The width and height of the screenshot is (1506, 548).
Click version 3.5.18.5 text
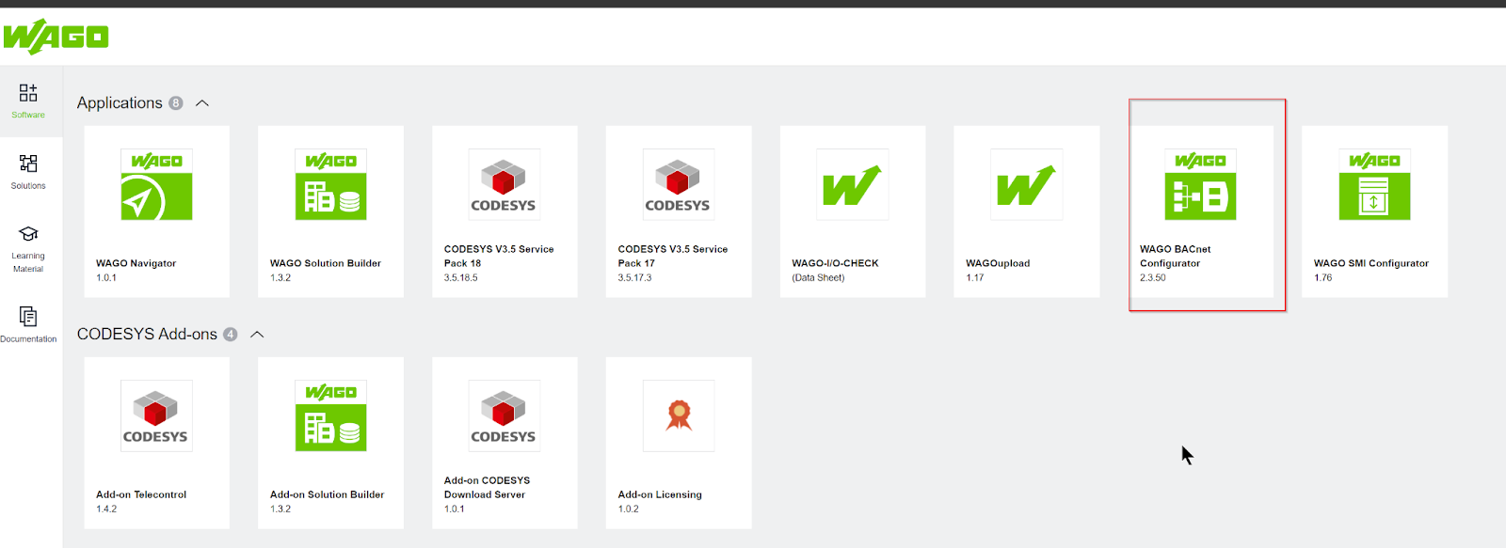coord(461,278)
